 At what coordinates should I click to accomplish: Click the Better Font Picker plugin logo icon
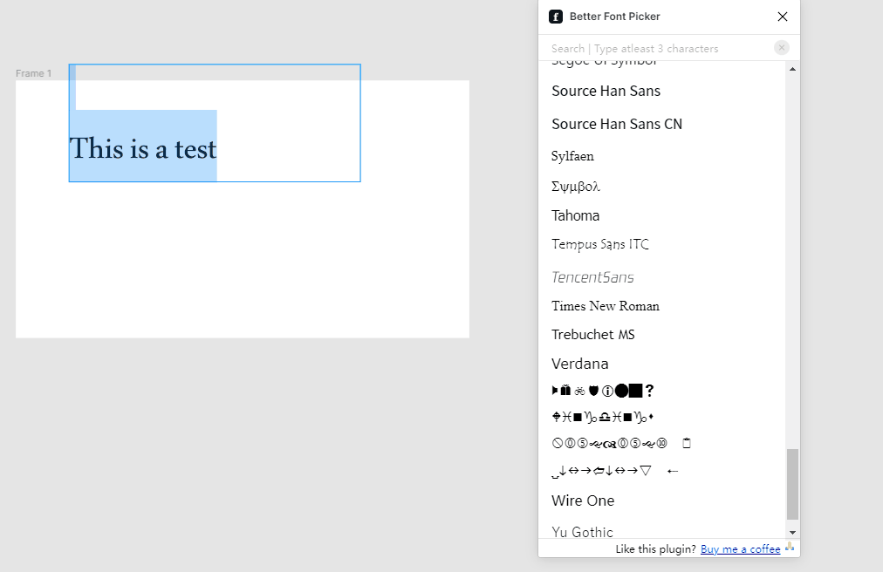point(556,17)
